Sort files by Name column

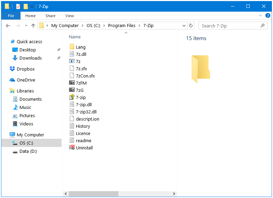[x=75, y=37]
